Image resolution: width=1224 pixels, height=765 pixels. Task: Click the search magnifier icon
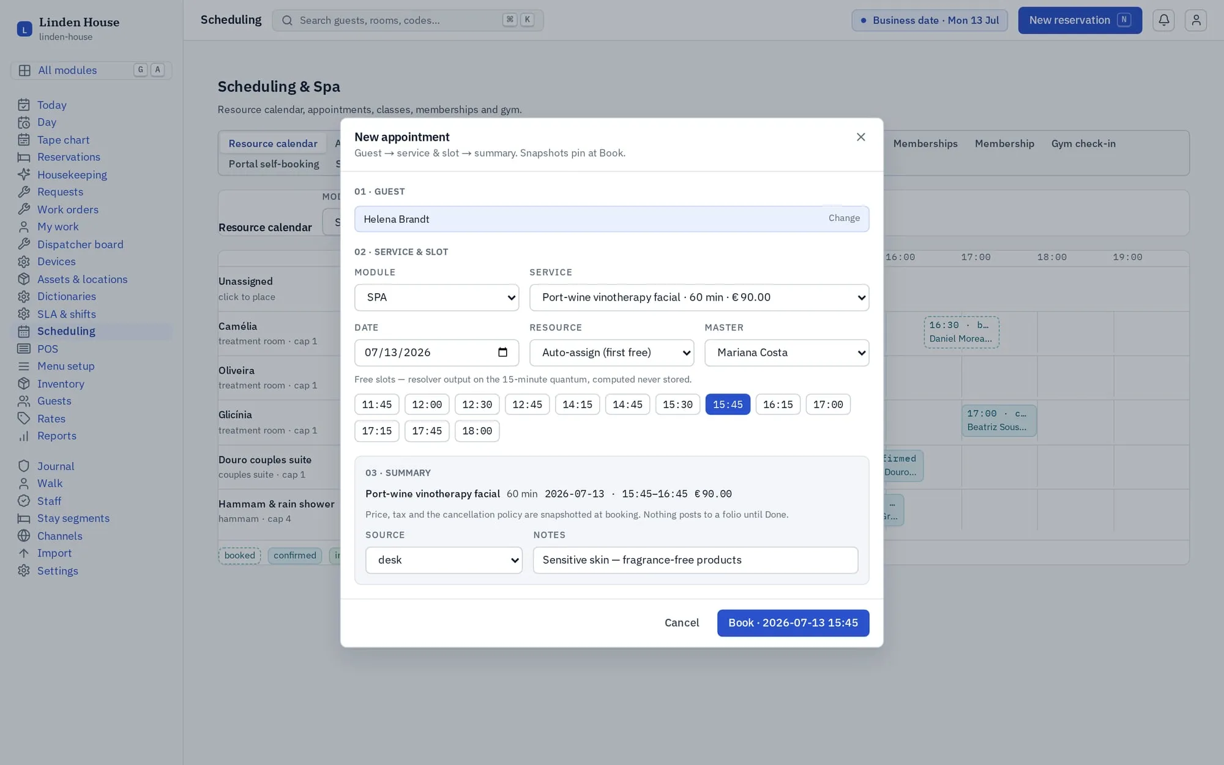(x=287, y=20)
